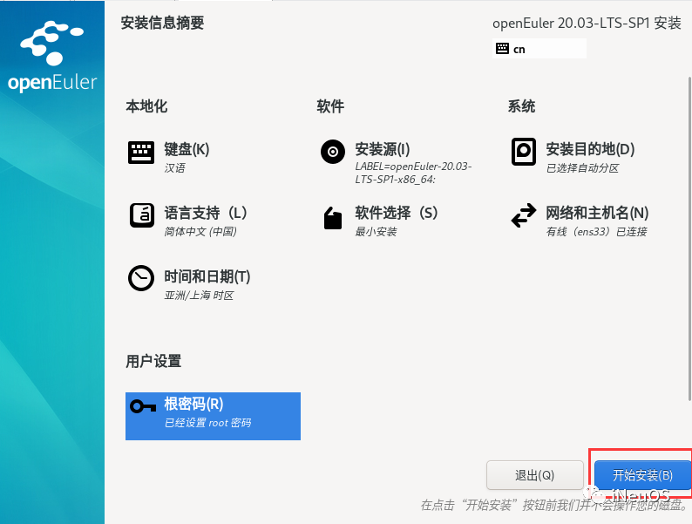692x524 pixels.
Task: Click the installation source disc icon
Action: (x=333, y=152)
